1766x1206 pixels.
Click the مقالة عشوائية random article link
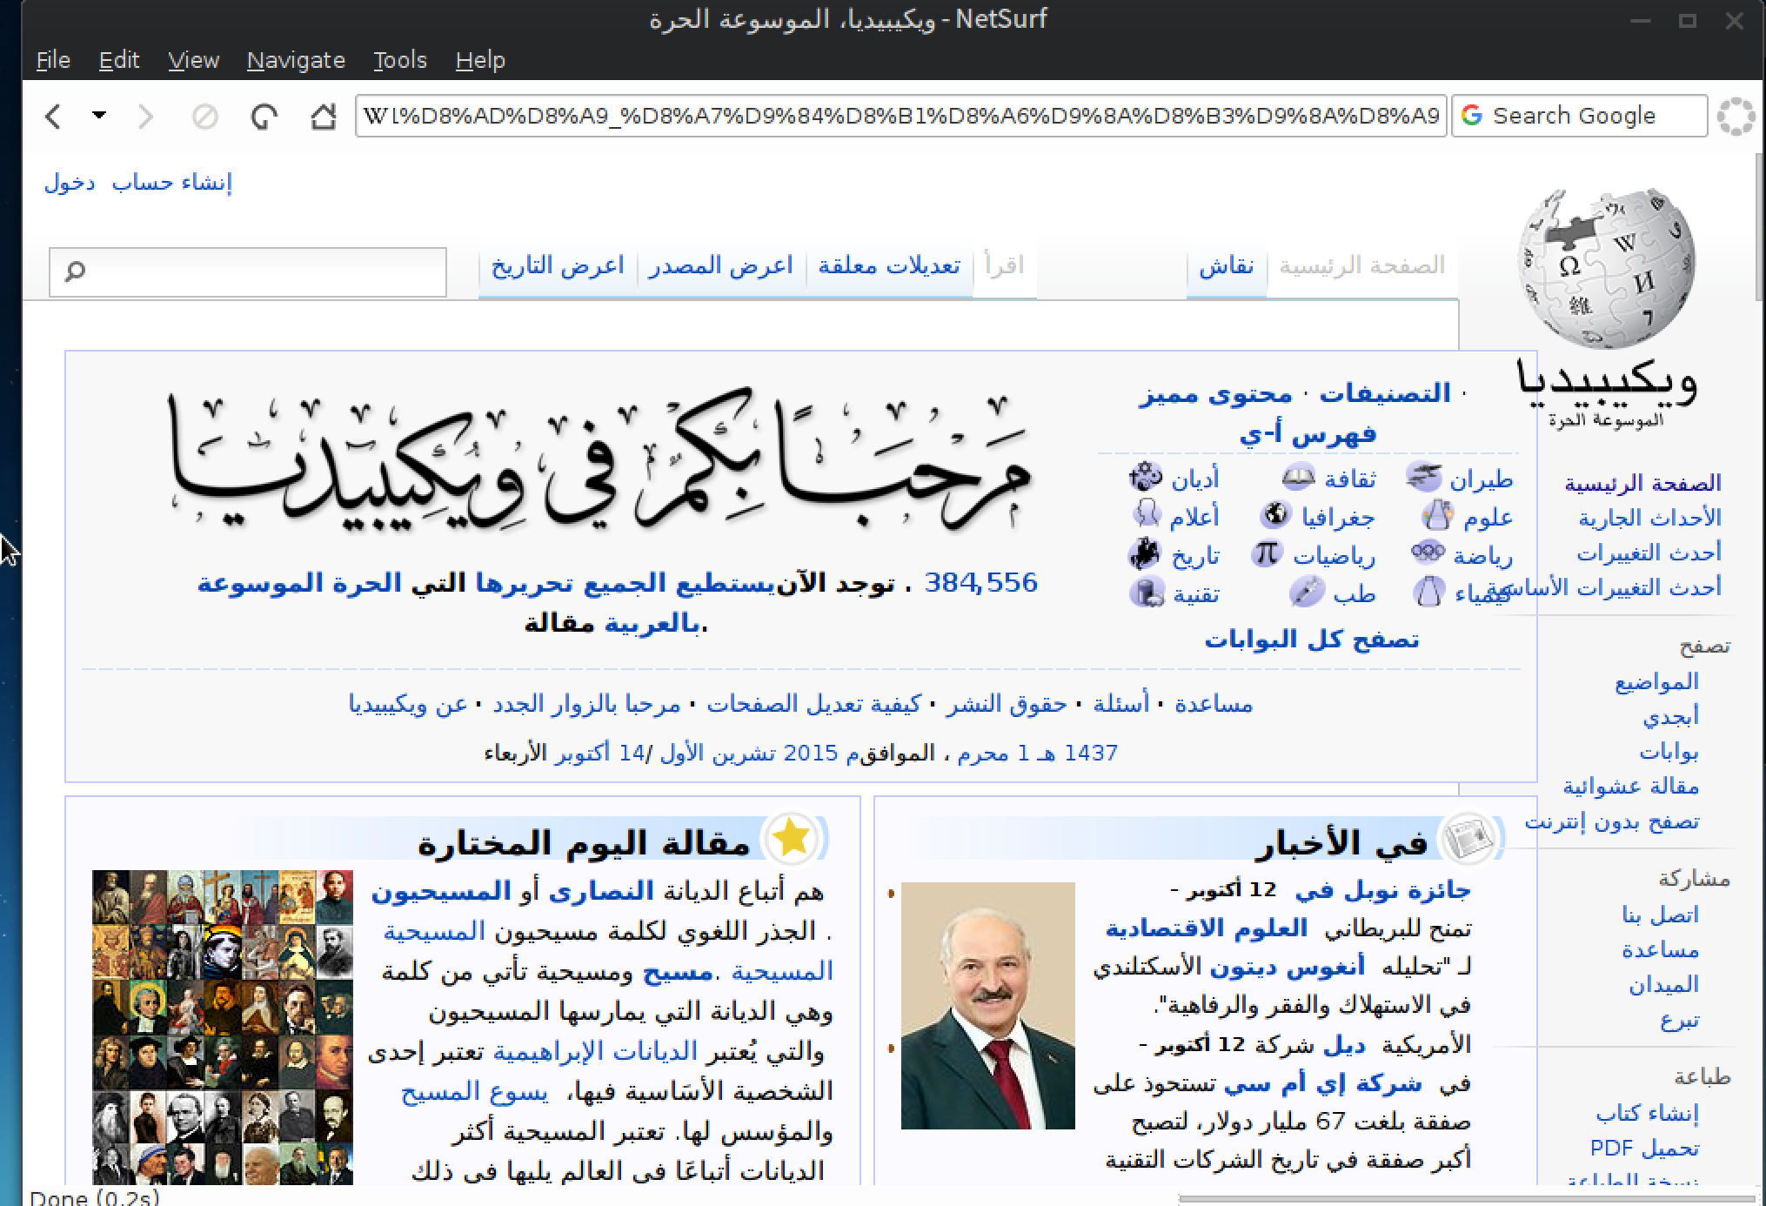1630,787
